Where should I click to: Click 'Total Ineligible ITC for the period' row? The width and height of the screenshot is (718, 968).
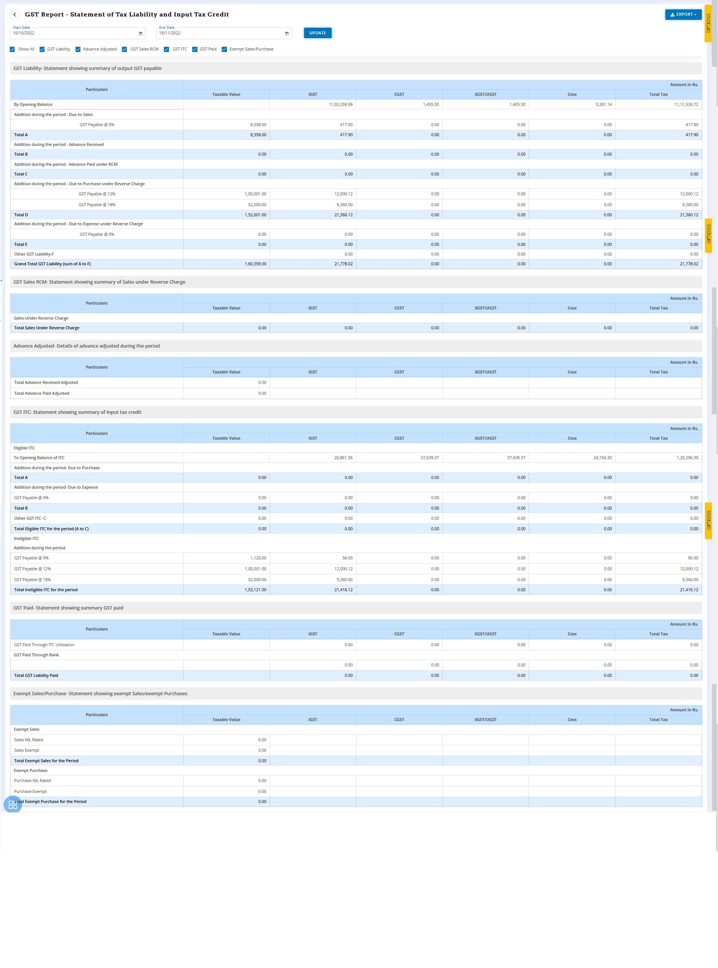(x=356, y=590)
